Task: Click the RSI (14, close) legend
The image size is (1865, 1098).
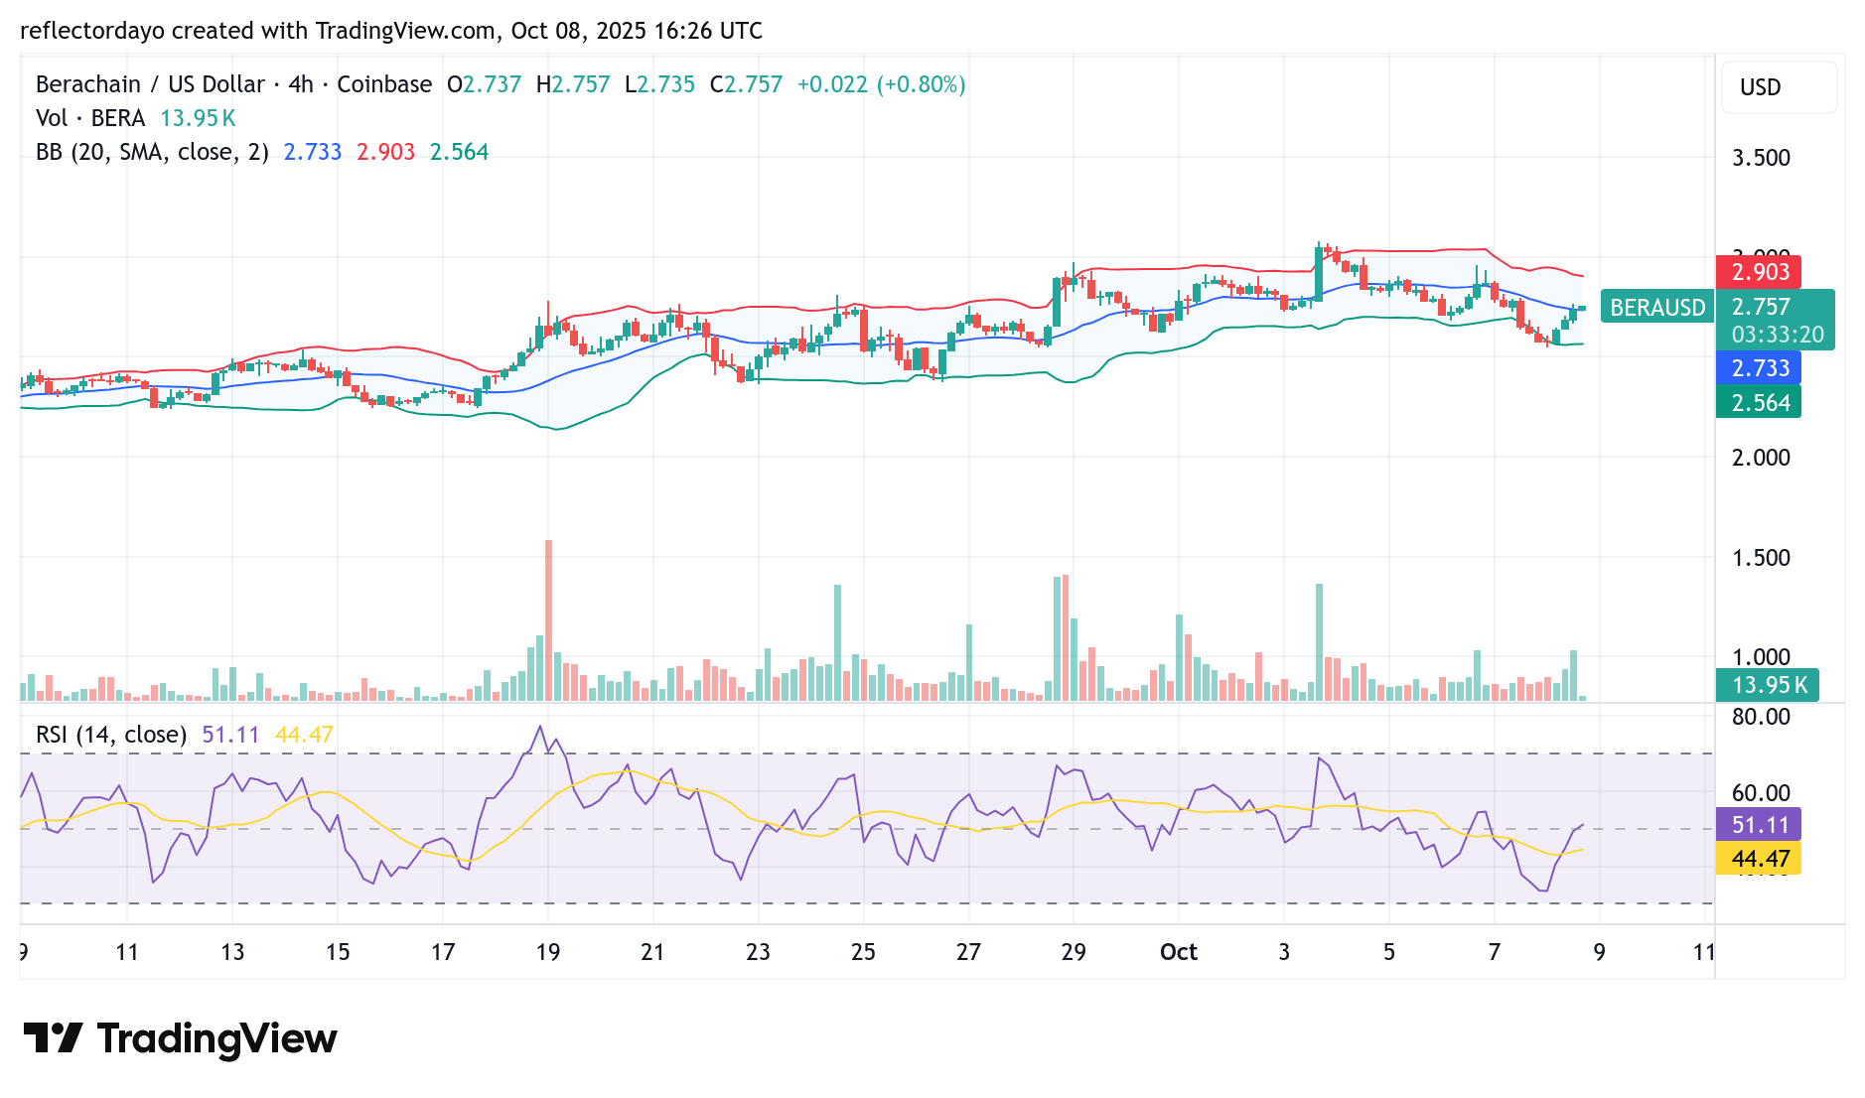Action: pyautogui.click(x=111, y=735)
